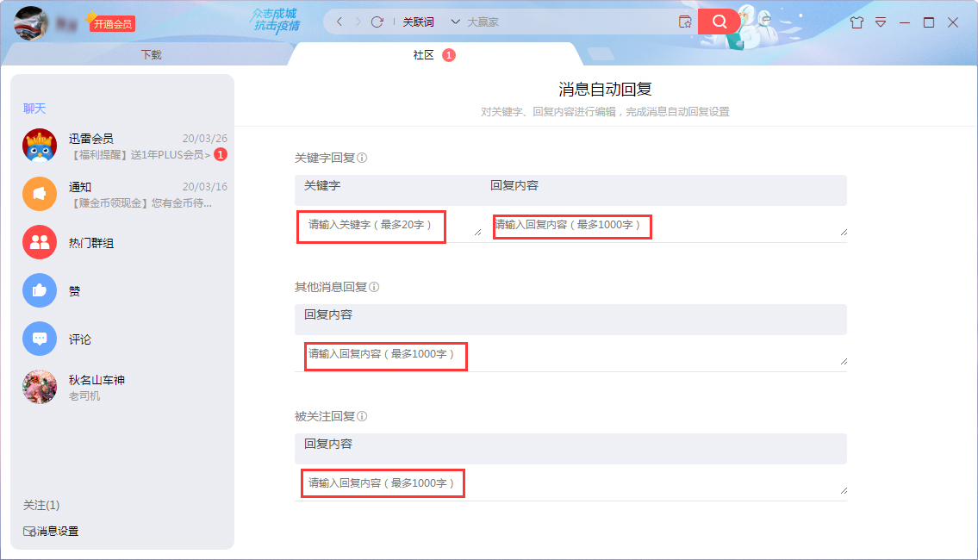Screen dimensions: 978x560
Task: Click the theme skin icon in title bar
Action: coord(857,22)
